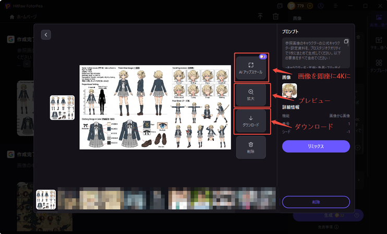Screen dimensions: 387x234
Task: Open the hamburger menu icon
Action: (336, 6)
